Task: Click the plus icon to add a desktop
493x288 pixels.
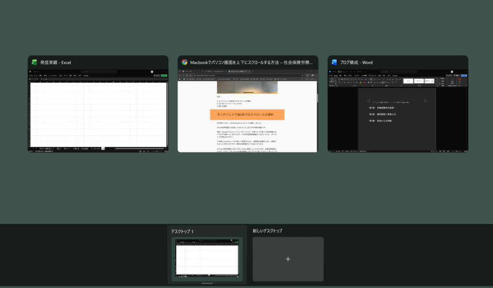Action: pos(288,259)
